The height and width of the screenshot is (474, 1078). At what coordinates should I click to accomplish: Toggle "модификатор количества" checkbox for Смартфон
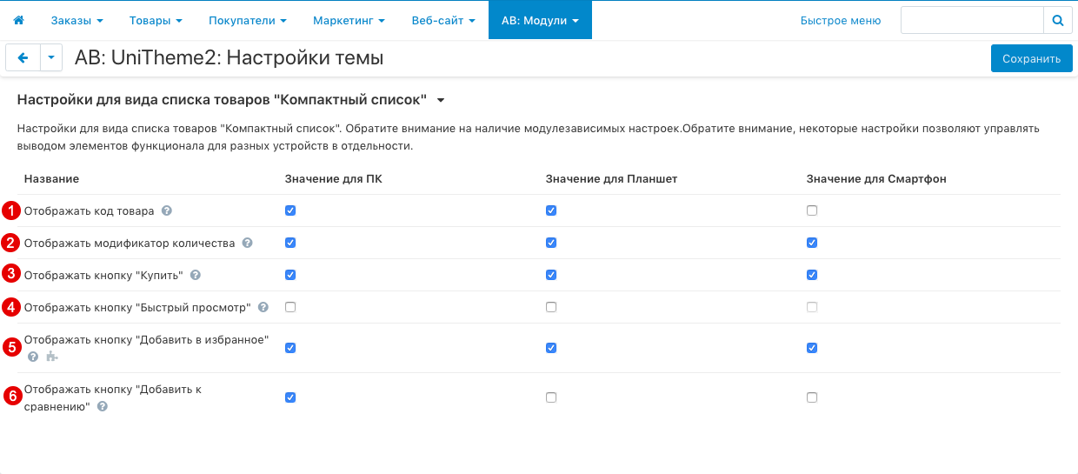click(x=812, y=243)
